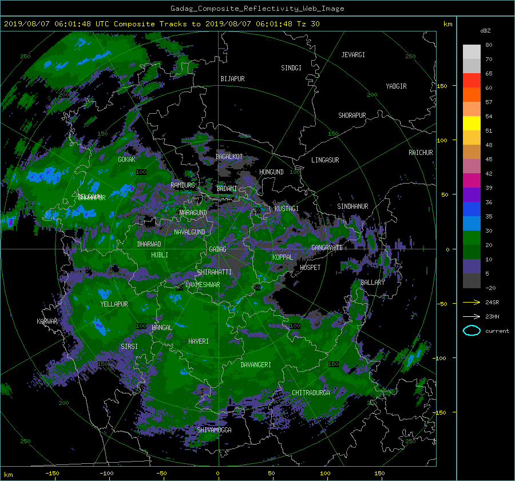Screen dimensions: 515x481
Task: Click the KUSTAGI city label
Action: tap(287, 209)
